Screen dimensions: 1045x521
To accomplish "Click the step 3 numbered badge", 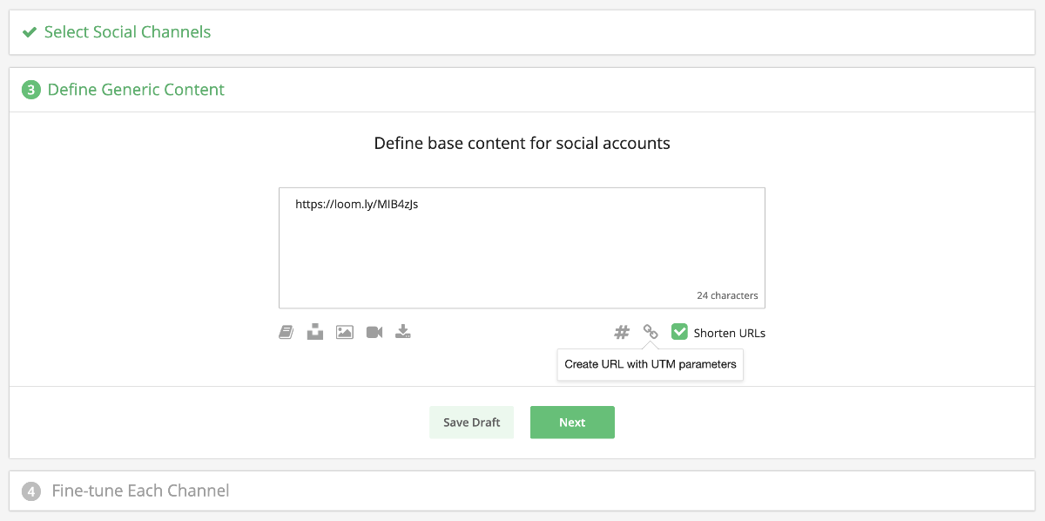I will [31, 89].
